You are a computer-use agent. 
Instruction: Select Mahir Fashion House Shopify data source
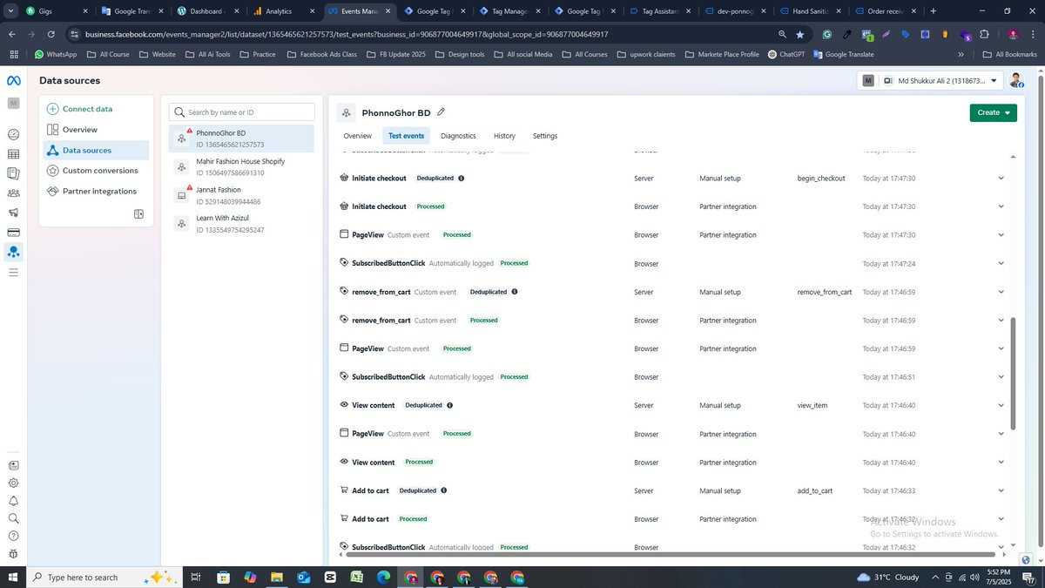tap(241, 166)
